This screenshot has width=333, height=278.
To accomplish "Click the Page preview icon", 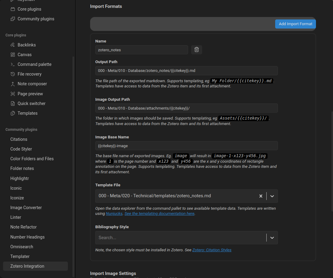I will (13, 94).
